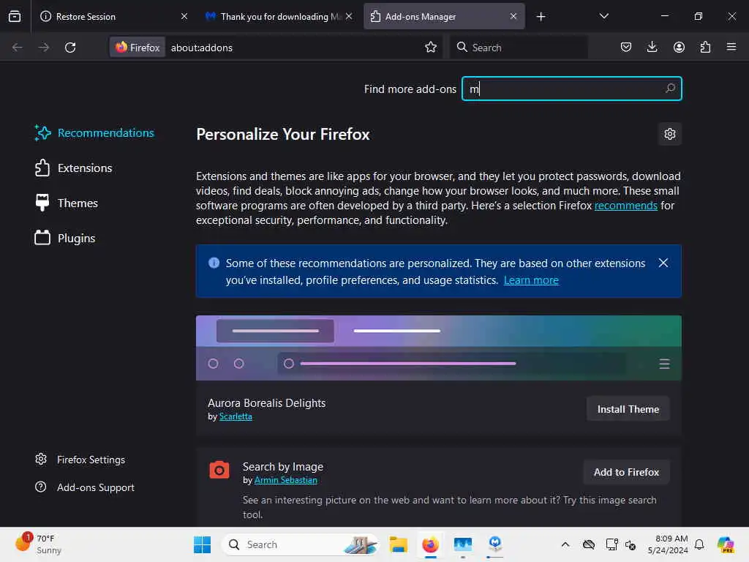
Task: Close the Thank you for downloading tab
Action: click(x=349, y=16)
